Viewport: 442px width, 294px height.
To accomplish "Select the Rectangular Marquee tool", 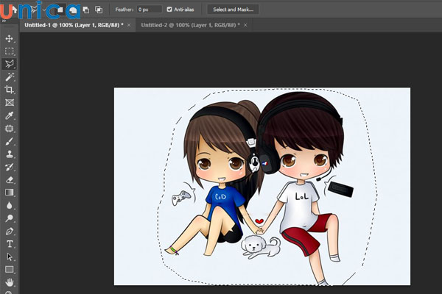I will 10,51.
